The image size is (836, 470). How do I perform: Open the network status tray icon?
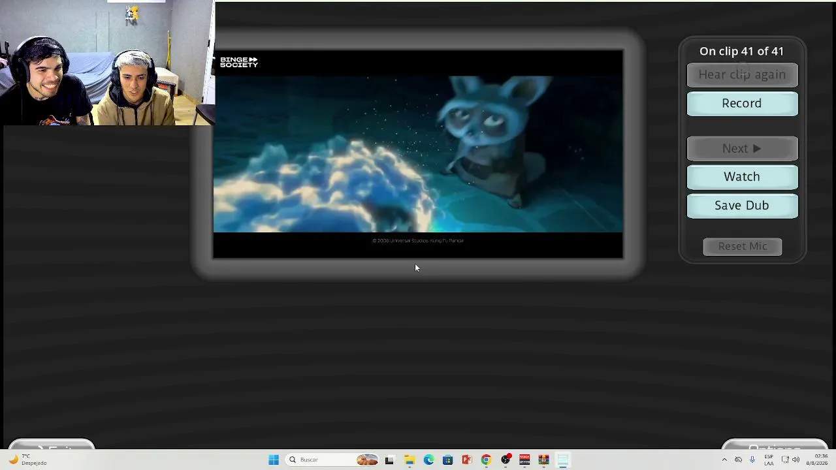(785, 460)
